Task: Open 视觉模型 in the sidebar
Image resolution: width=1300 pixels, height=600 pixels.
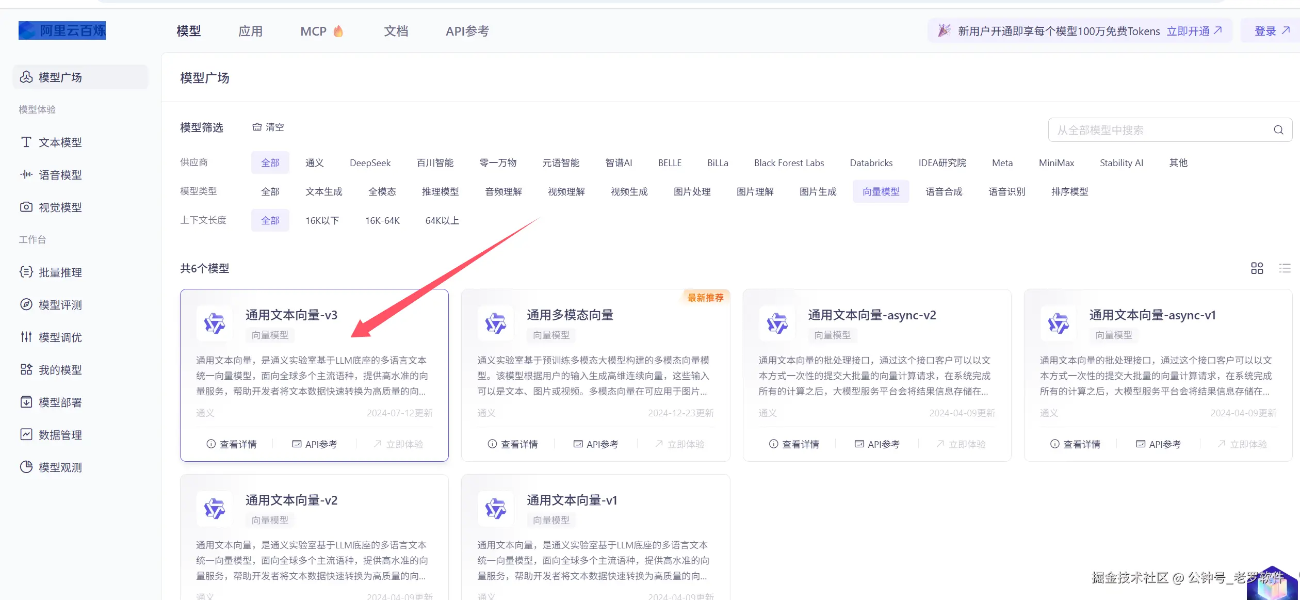Action: point(60,207)
